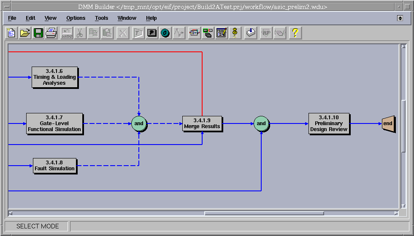Open the Options menu
The height and width of the screenshot is (236, 414).
click(x=76, y=18)
